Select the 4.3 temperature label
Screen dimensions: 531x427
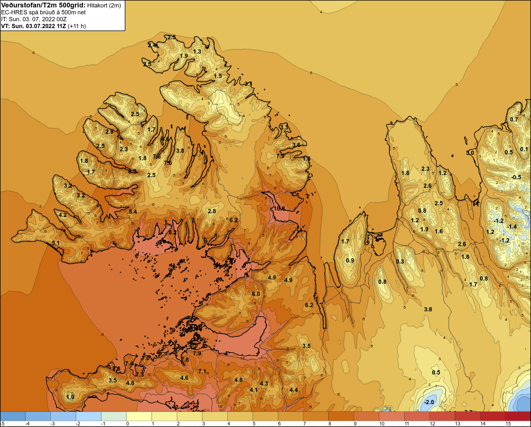tap(264, 384)
